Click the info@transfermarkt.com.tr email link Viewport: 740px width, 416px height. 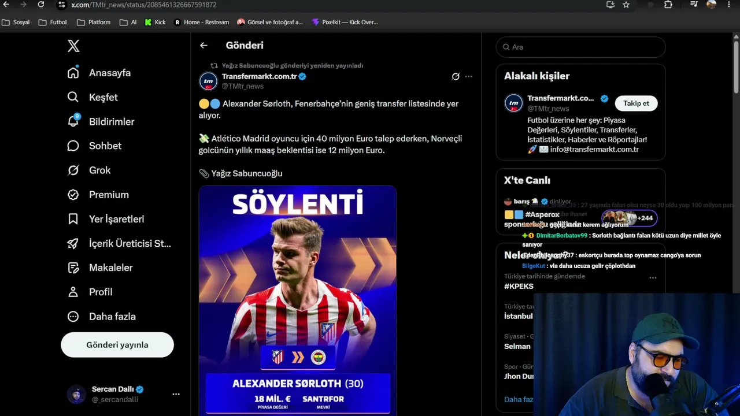[594, 149]
